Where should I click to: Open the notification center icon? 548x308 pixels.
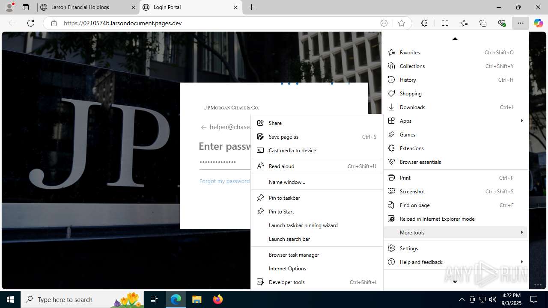pyautogui.click(x=534, y=299)
